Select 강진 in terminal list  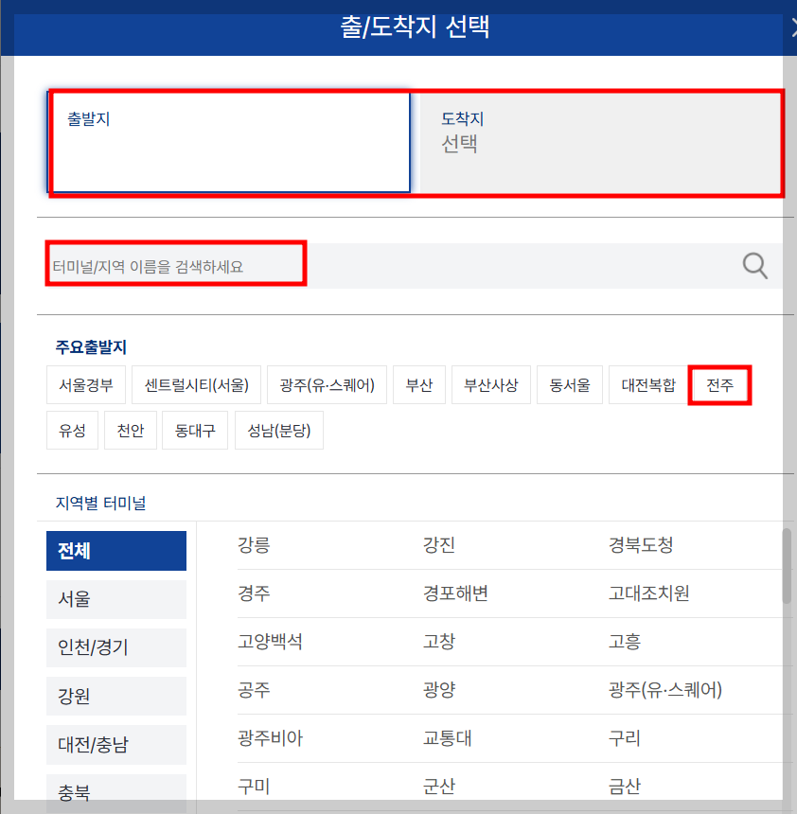(439, 545)
